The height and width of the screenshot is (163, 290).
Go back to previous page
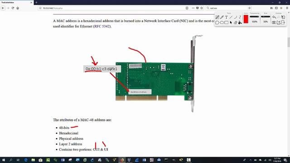click(3, 8)
